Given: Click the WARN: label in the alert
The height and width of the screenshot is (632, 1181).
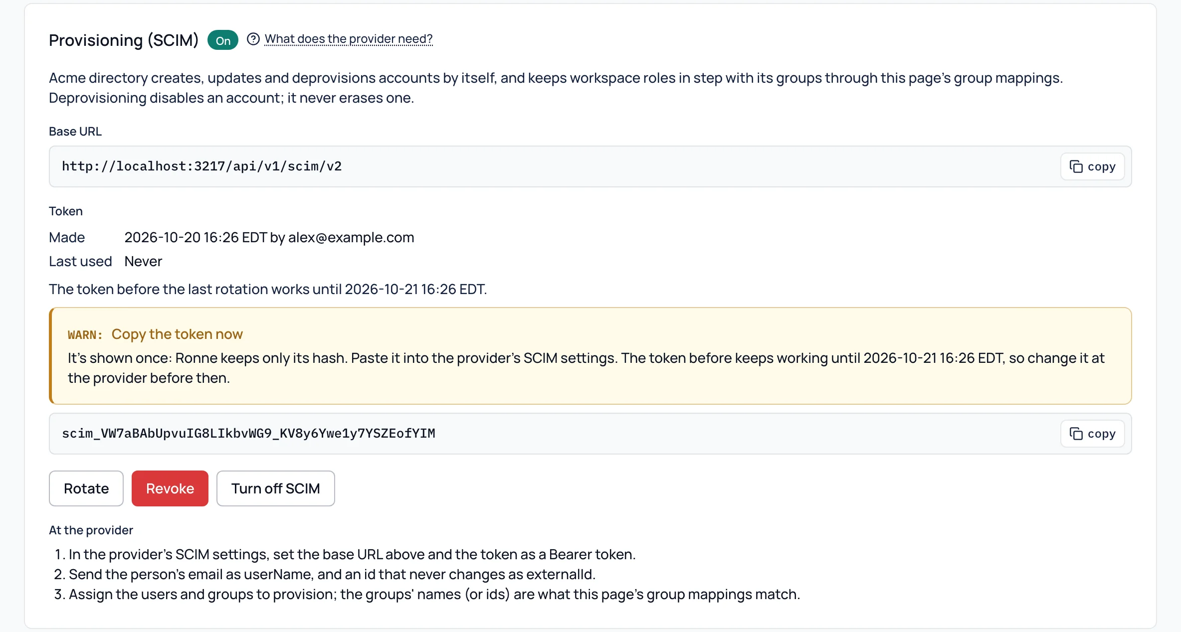Looking at the screenshot, I should click(85, 335).
